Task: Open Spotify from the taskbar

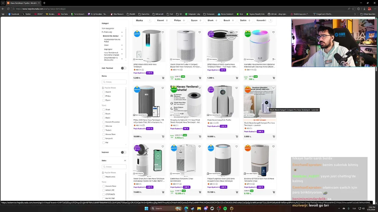Action: click(x=225, y=208)
